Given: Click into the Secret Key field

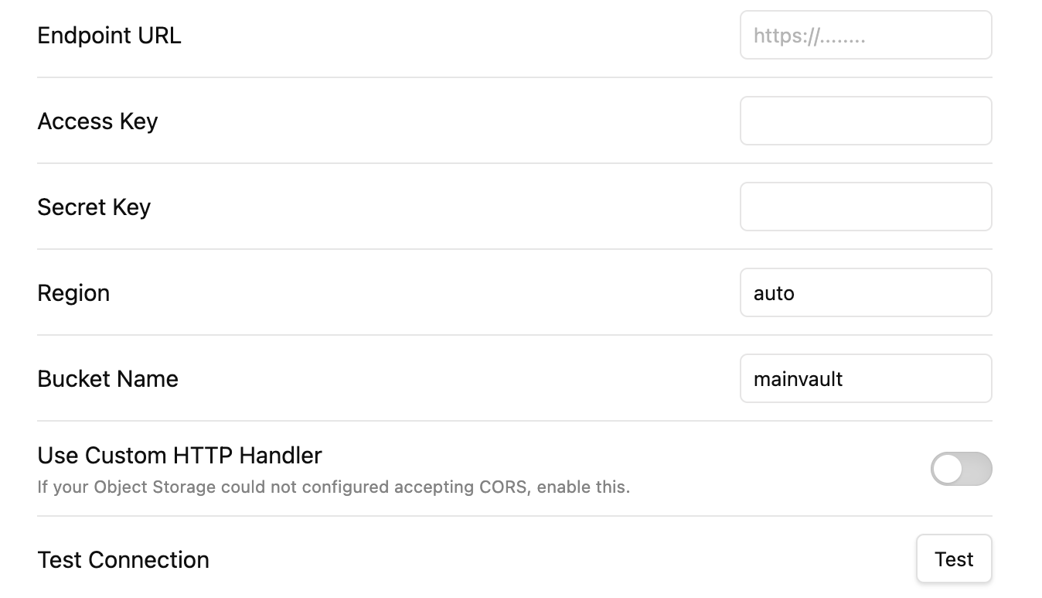Looking at the screenshot, I should 865,207.
